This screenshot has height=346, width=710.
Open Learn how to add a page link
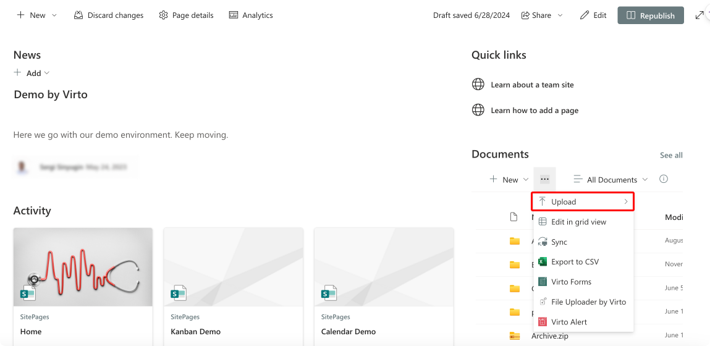coord(535,111)
